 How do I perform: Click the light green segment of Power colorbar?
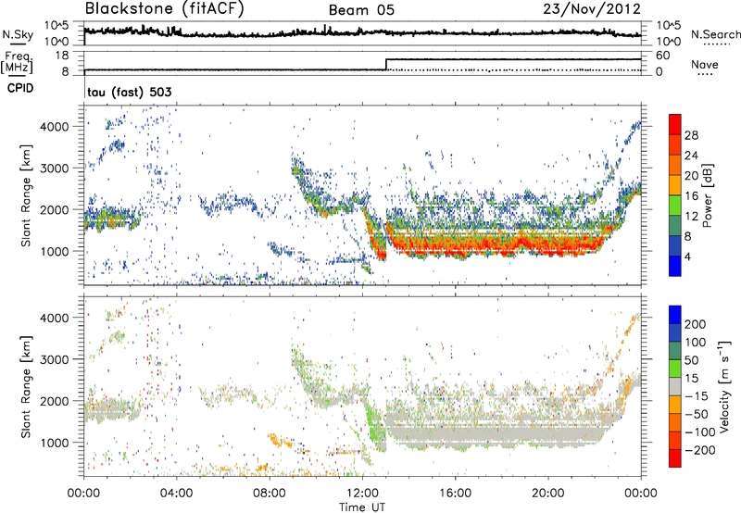tap(675, 205)
